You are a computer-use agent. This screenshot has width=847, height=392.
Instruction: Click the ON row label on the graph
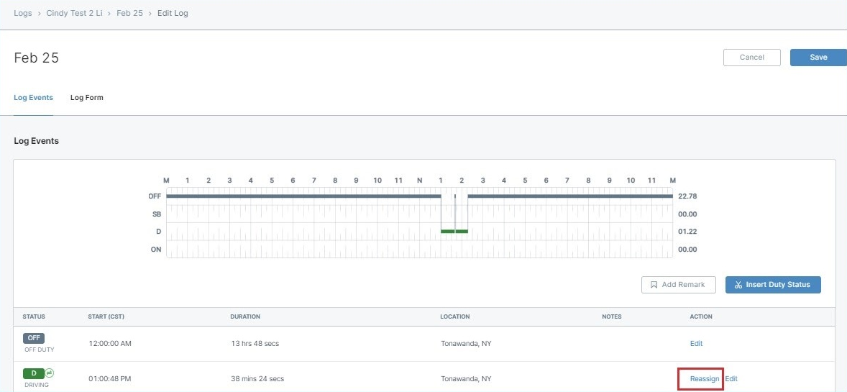point(156,250)
